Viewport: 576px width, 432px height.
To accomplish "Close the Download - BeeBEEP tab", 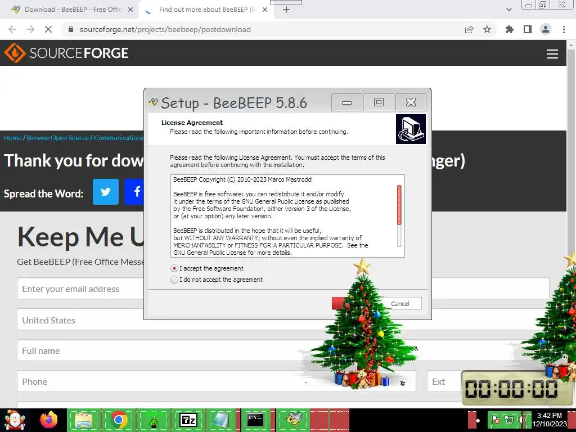I will coord(130,10).
